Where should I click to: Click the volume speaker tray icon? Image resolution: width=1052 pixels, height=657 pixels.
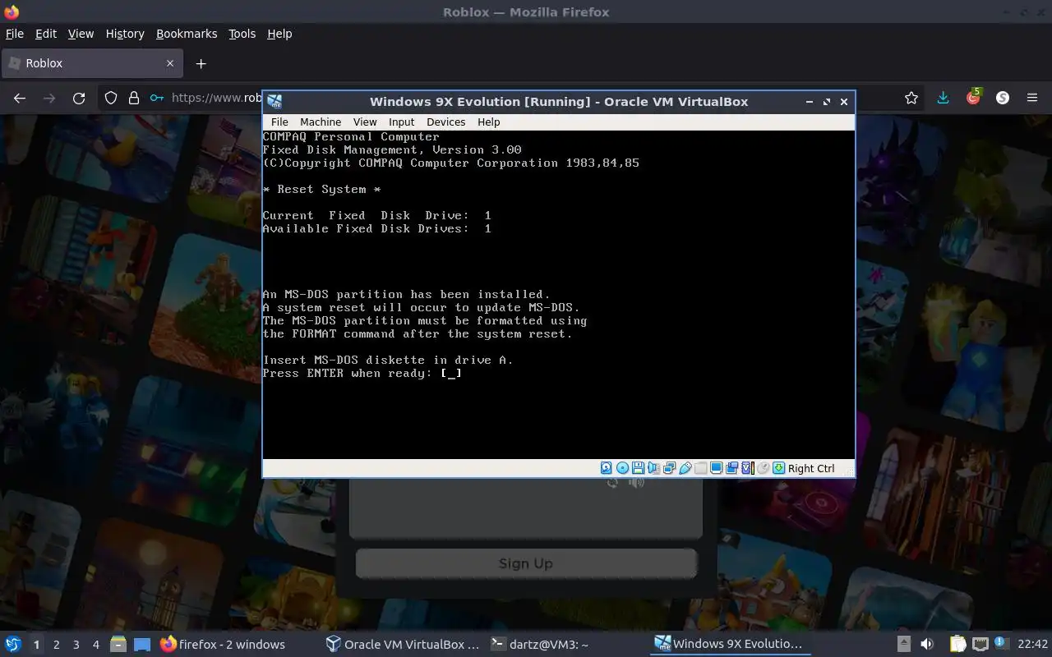coord(927,645)
